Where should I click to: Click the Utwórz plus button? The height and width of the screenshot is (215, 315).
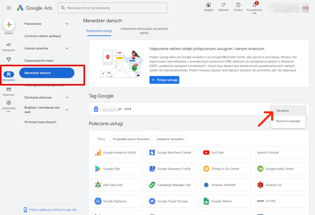pyautogui.click(x=9, y=25)
